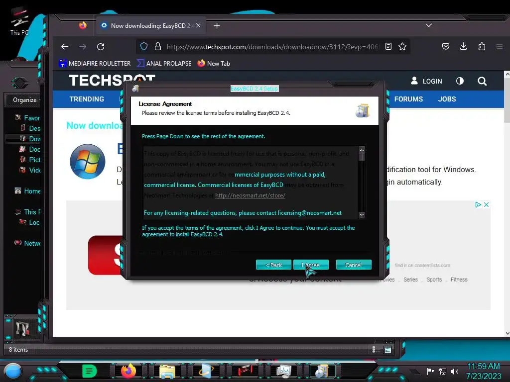Open the Start orb
The height and width of the screenshot is (382, 510).
[13, 371]
